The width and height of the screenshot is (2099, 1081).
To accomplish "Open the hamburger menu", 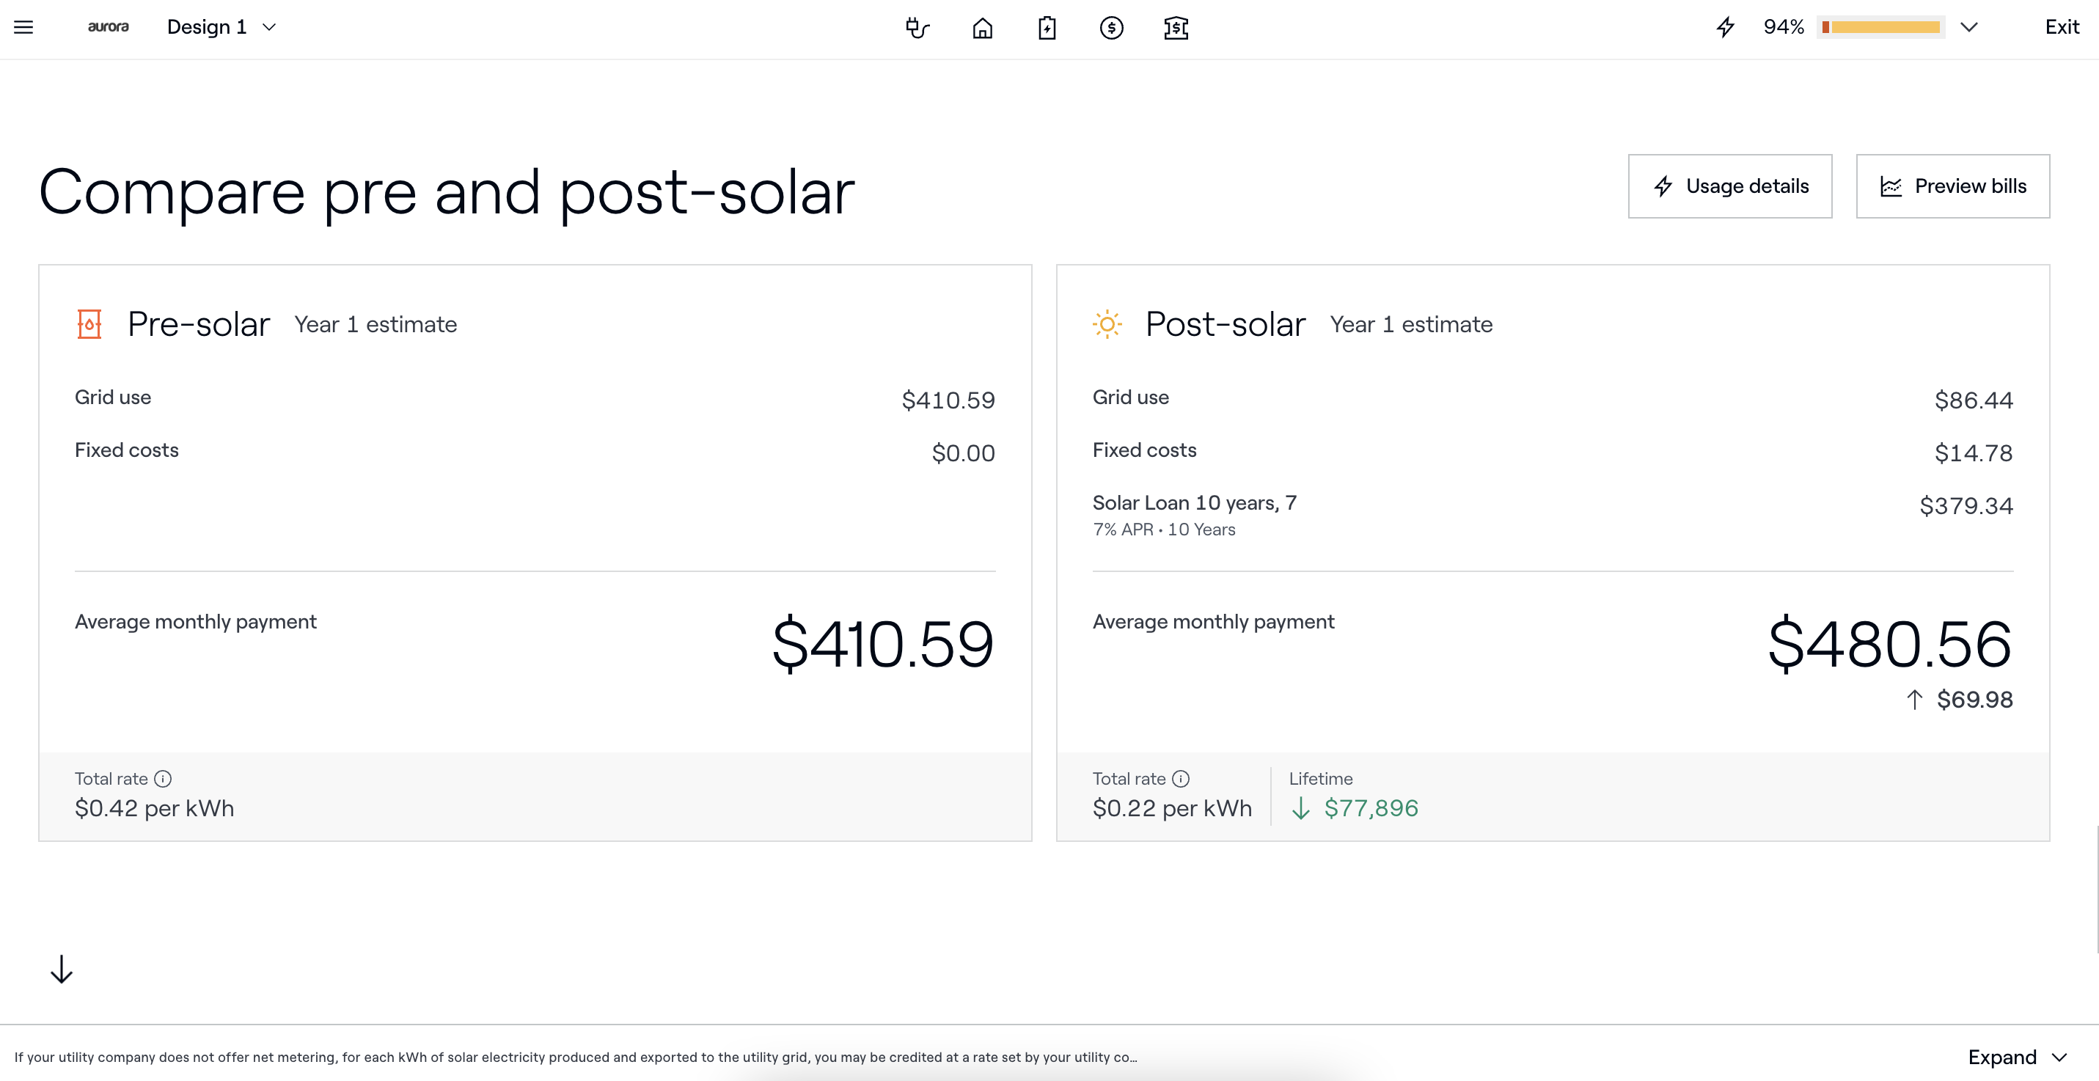I will (x=23, y=28).
